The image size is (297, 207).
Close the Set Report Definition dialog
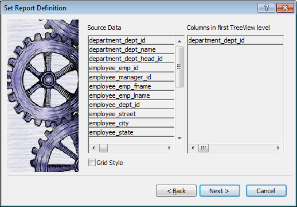coord(285,8)
